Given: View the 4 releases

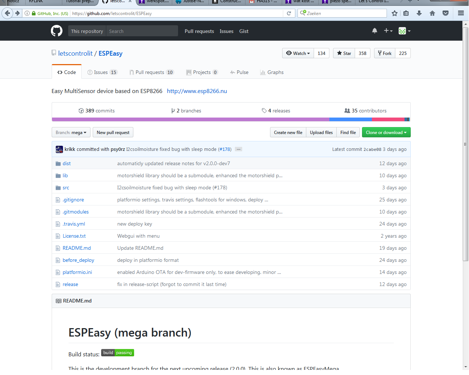Looking at the screenshot, I should pos(276,111).
